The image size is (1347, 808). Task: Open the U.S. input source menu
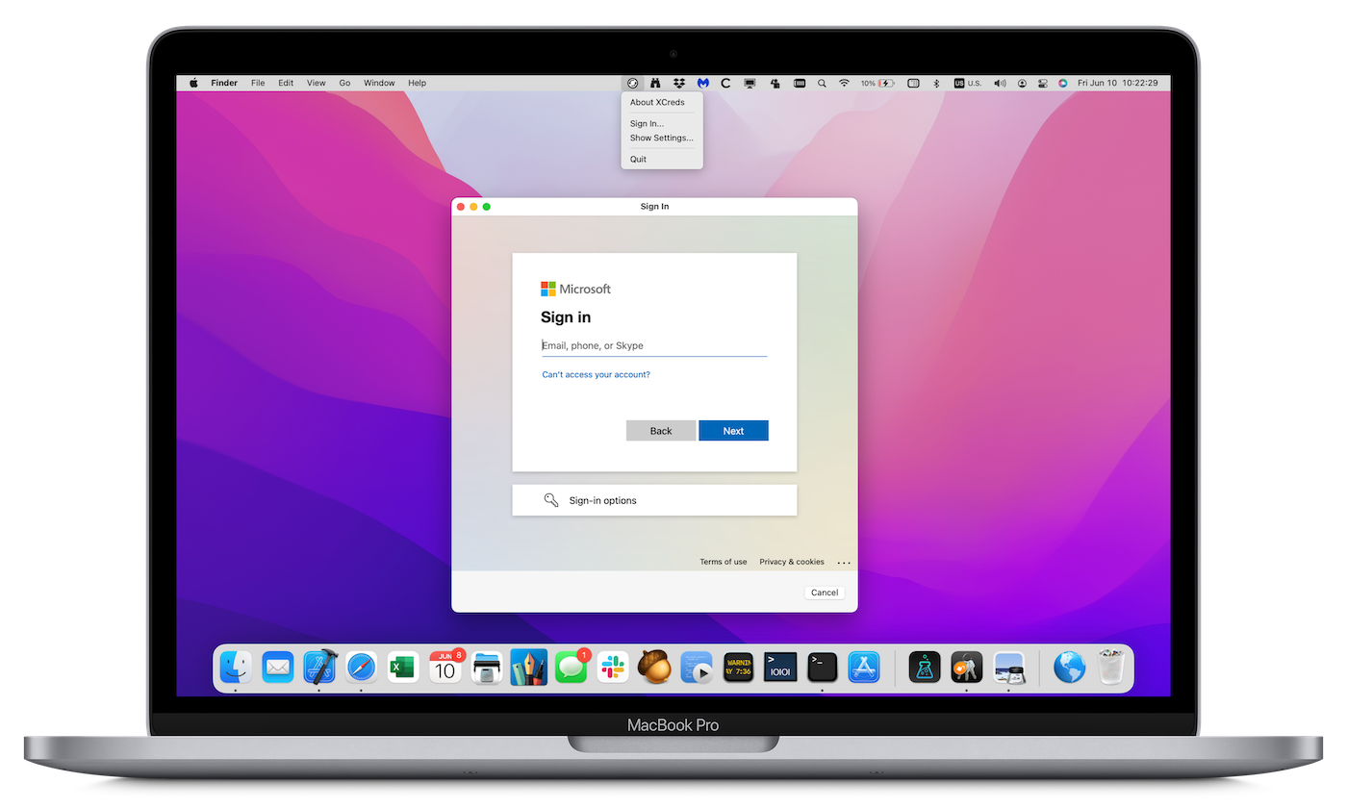[968, 84]
